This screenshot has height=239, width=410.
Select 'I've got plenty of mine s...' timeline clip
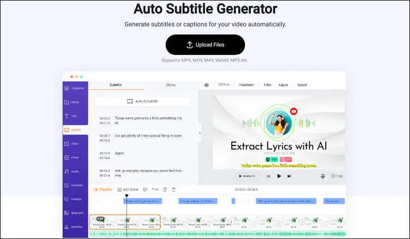pos(198,201)
